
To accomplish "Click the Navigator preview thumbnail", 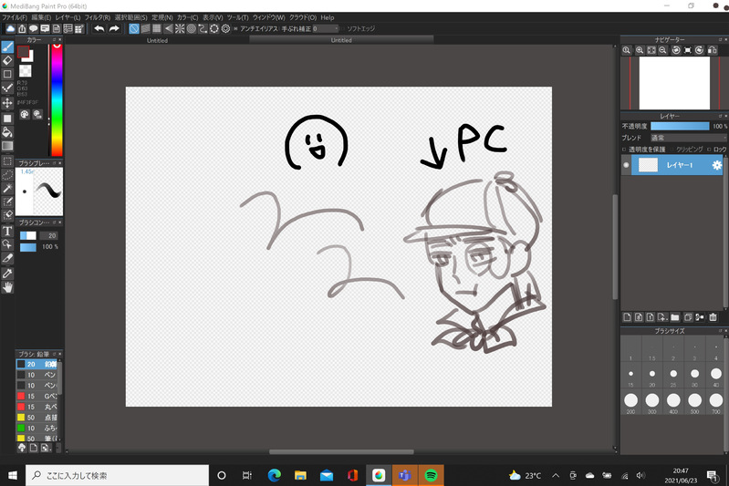I will [x=674, y=83].
